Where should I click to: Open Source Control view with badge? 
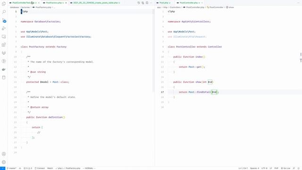click(4, 20)
